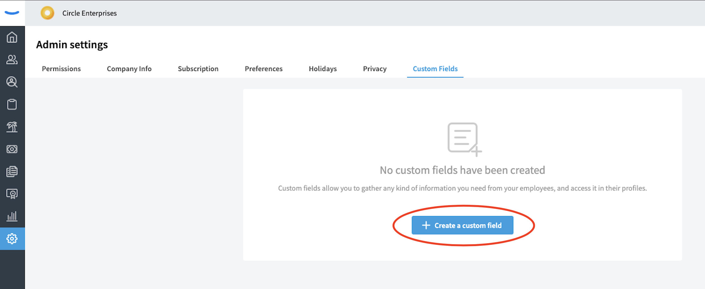Click the 'No custom fields have been created' text
Image resolution: width=705 pixels, height=289 pixels.
pyautogui.click(x=462, y=170)
